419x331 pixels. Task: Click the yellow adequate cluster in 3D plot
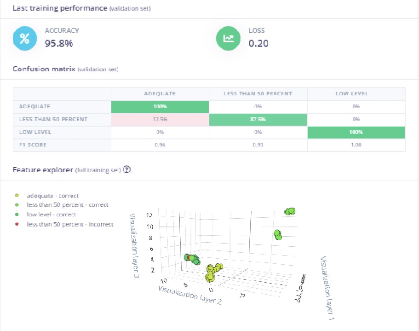pyautogui.click(x=213, y=272)
